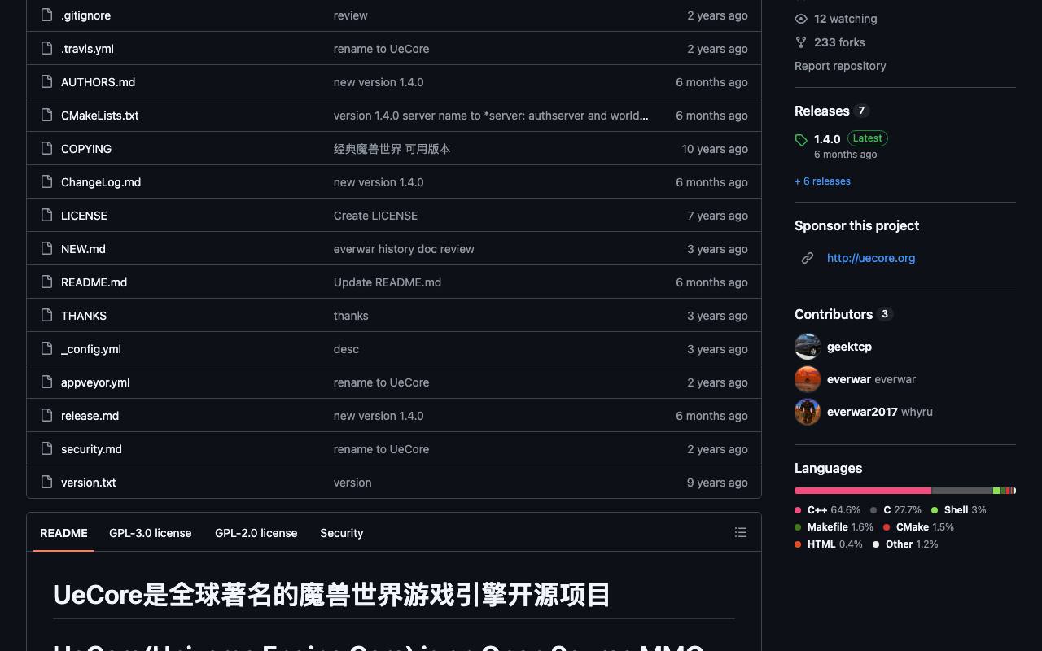Open the .gitignore file
Viewport: 1042px width, 651px height.
tap(86, 15)
